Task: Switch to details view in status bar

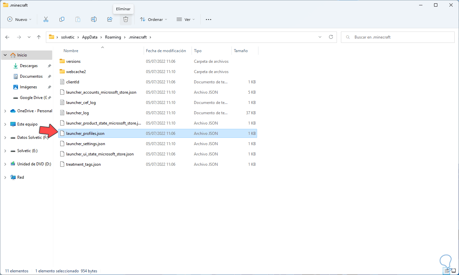Action: tap(447, 271)
